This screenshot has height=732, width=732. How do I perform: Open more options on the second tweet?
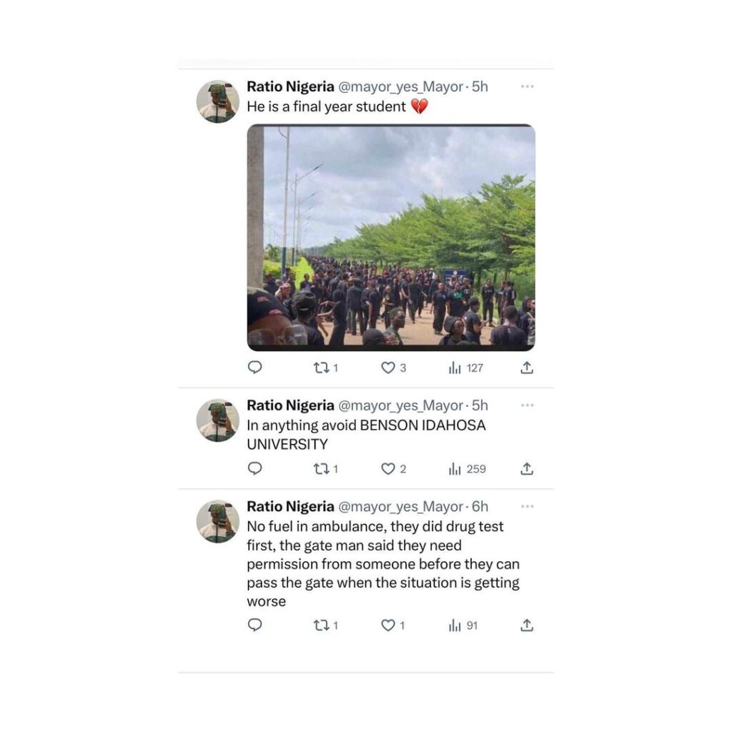tap(527, 405)
